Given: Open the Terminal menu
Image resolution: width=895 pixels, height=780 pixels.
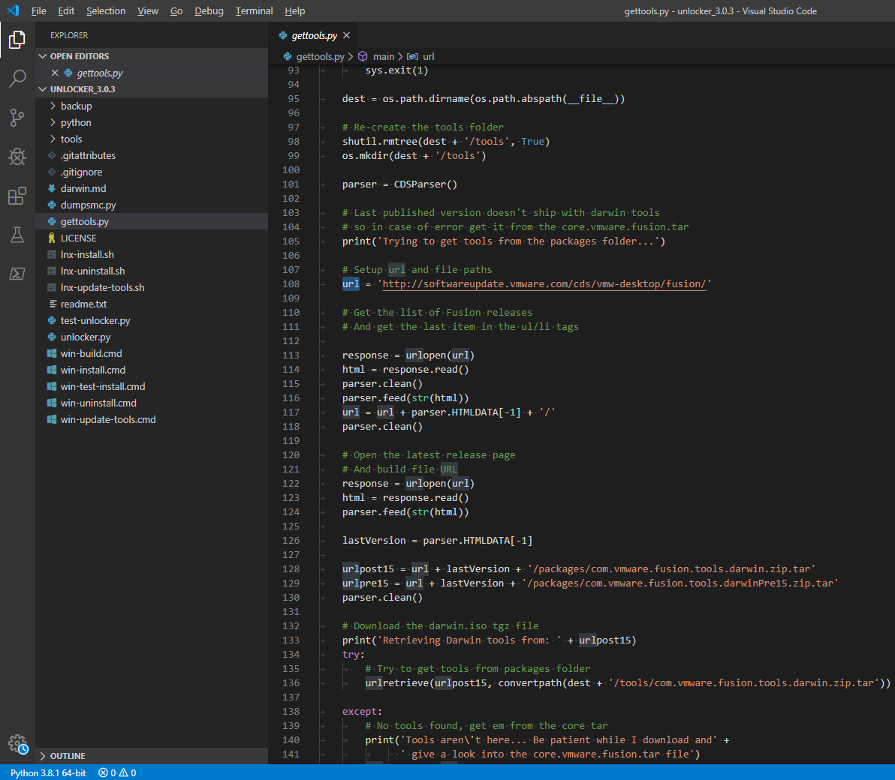Looking at the screenshot, I should (254, 10).
